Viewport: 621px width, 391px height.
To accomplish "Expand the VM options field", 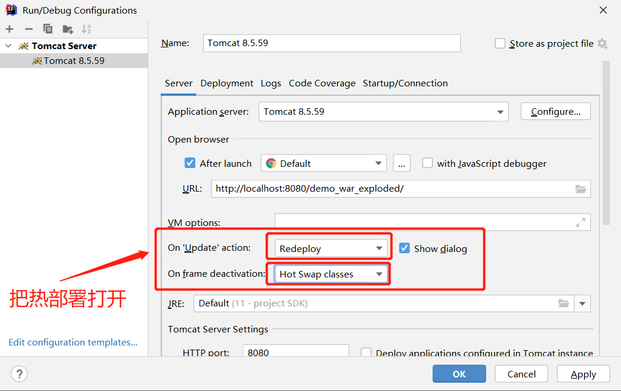I will 581,222.
